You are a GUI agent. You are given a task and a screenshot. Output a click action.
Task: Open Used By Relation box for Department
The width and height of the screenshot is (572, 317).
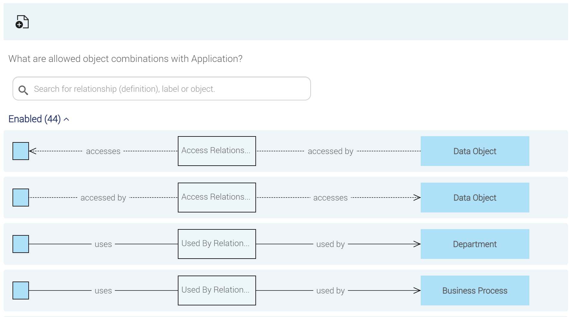point(217,244)
